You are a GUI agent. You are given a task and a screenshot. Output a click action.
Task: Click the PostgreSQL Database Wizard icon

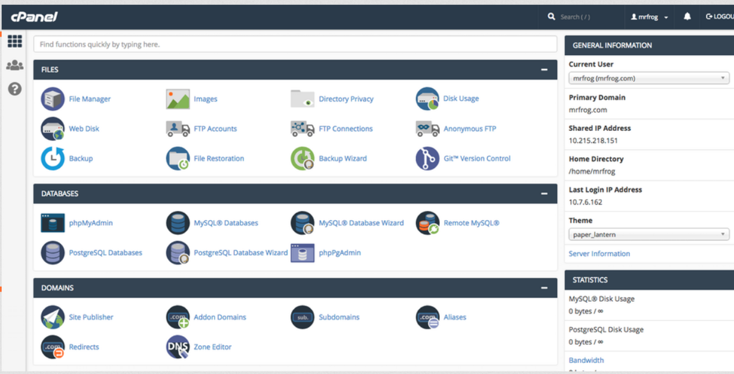click(x=178, y=252)
